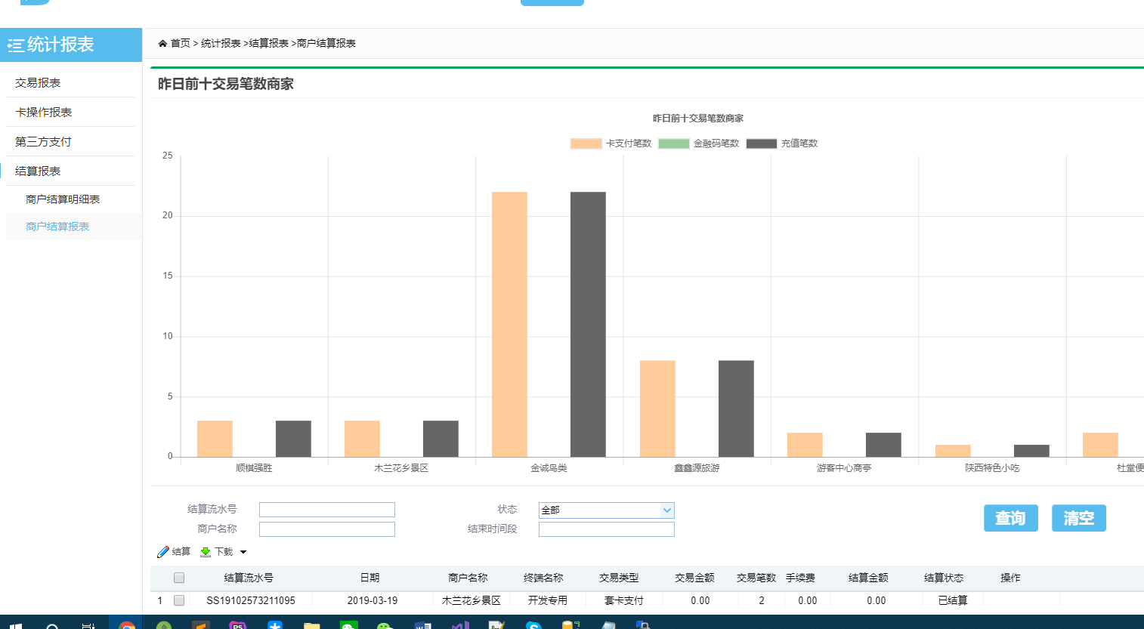
Task: Open Skype from the taskbar
Action: point(533,625)
